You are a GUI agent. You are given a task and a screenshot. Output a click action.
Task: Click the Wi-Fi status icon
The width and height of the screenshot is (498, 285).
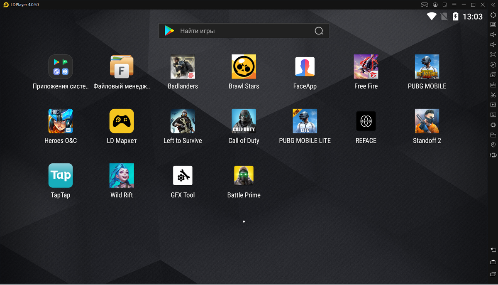(432, 16)
